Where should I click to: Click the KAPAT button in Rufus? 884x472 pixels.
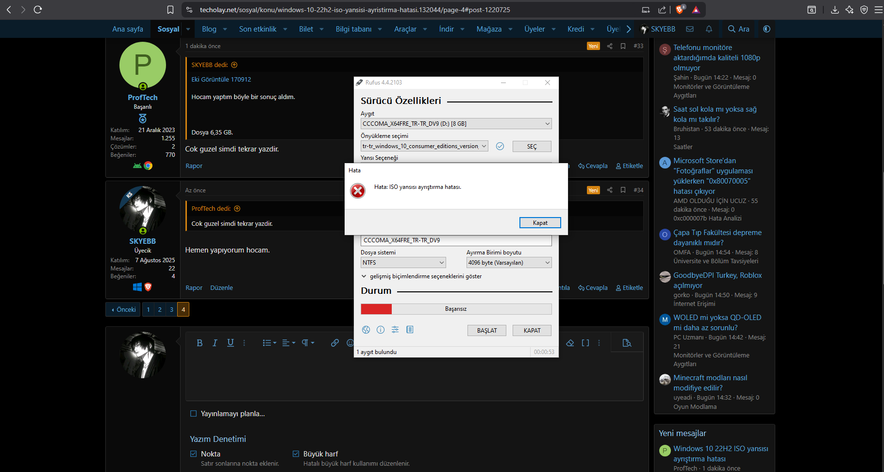pyautogui.click(x=532, y=331)
